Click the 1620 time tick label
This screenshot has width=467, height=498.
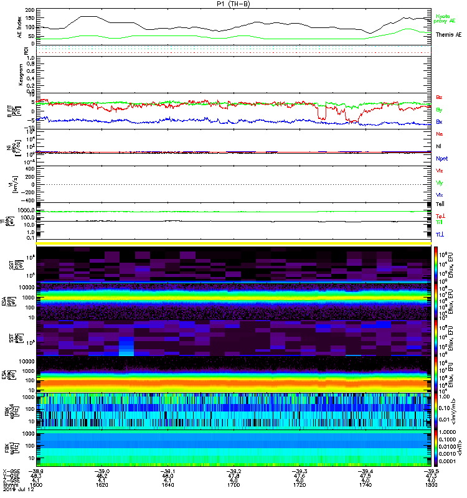pyautogui.click(x=101, y=485)
